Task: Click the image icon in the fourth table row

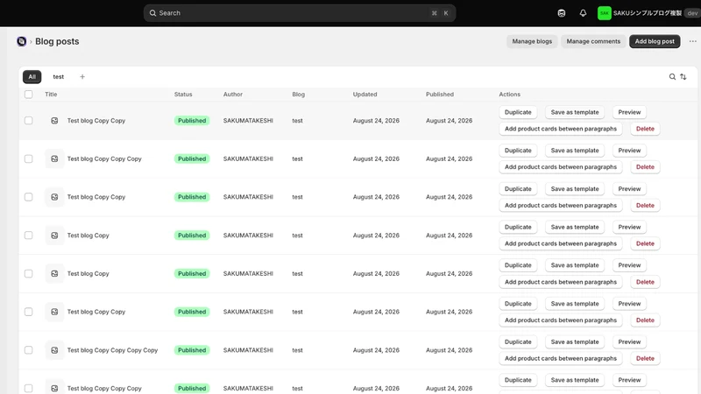Action: click(54, 236)
